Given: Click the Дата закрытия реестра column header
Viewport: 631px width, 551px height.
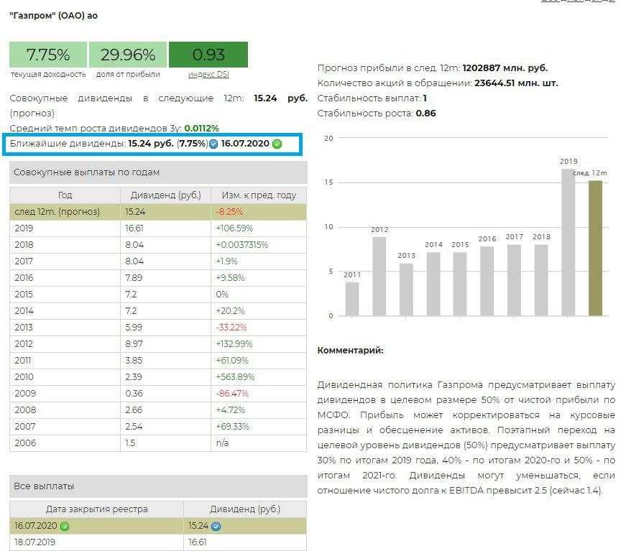Looking at the screenshot, I should [96, 509].
